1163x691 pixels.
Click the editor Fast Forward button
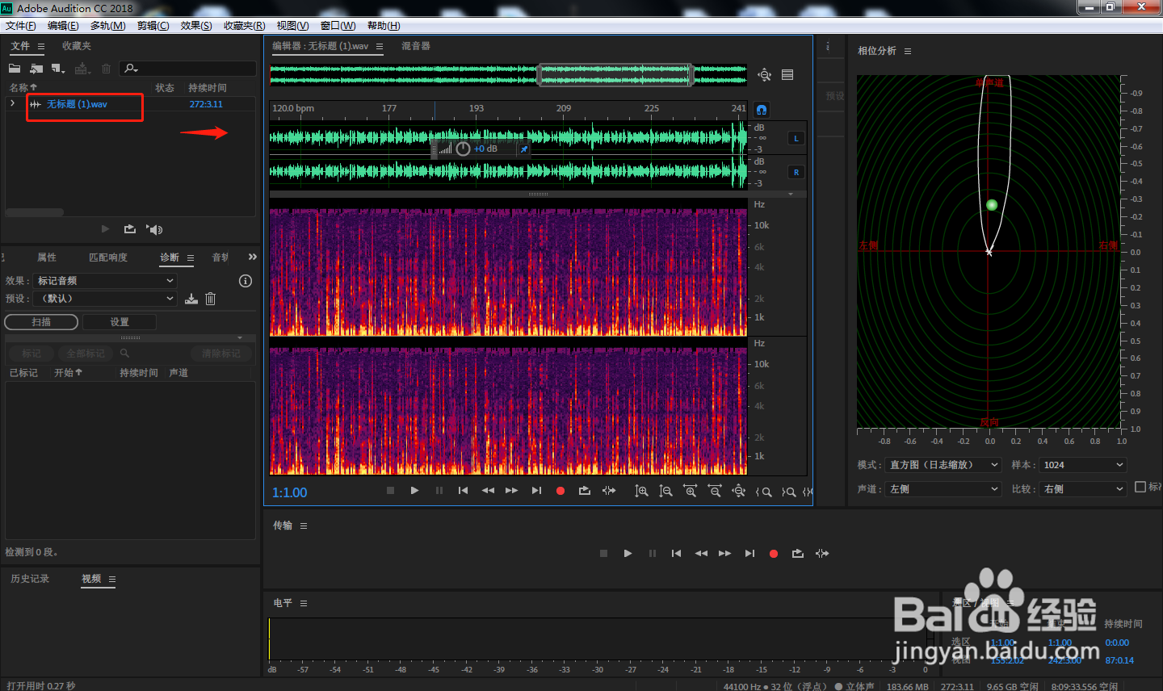coord(512,491)
